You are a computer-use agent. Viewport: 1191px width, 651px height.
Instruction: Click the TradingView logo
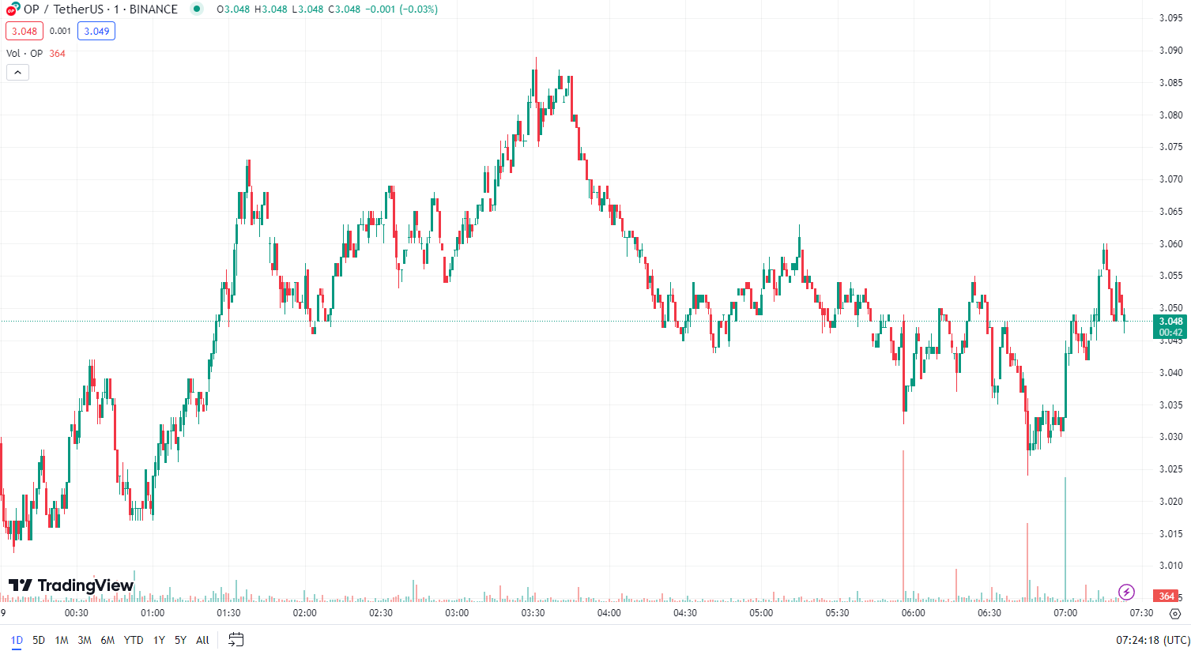(x=71, y=585)
